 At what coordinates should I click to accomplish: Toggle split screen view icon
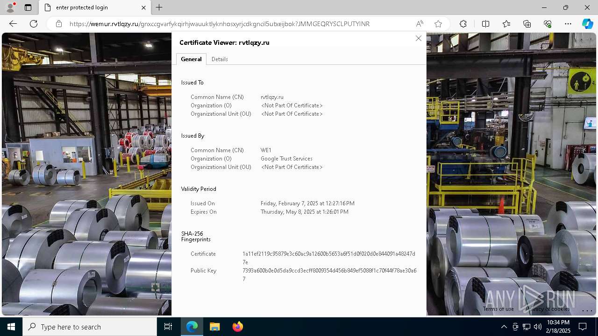point(485,24)
